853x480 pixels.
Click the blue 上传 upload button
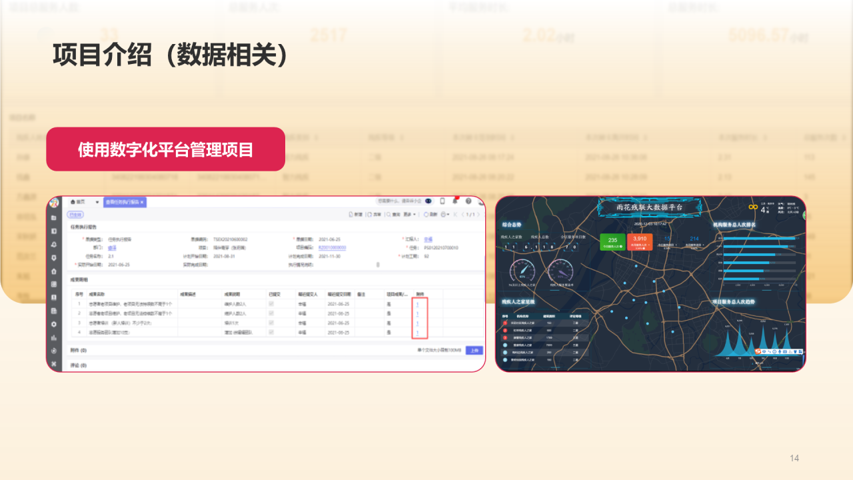[x=474, y=351]
